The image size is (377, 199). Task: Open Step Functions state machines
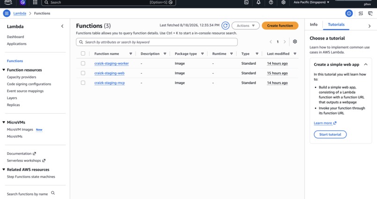coord(31,177)
